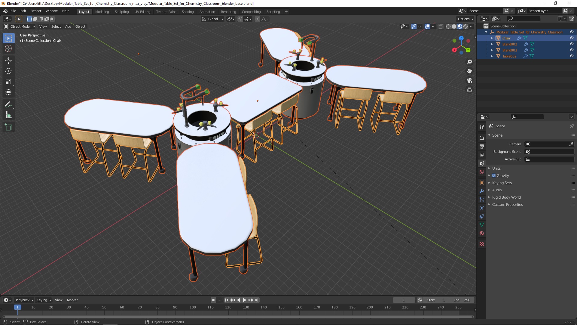
Task: Toggle the Gravity checkbox
Action: [x=494, y=175]
